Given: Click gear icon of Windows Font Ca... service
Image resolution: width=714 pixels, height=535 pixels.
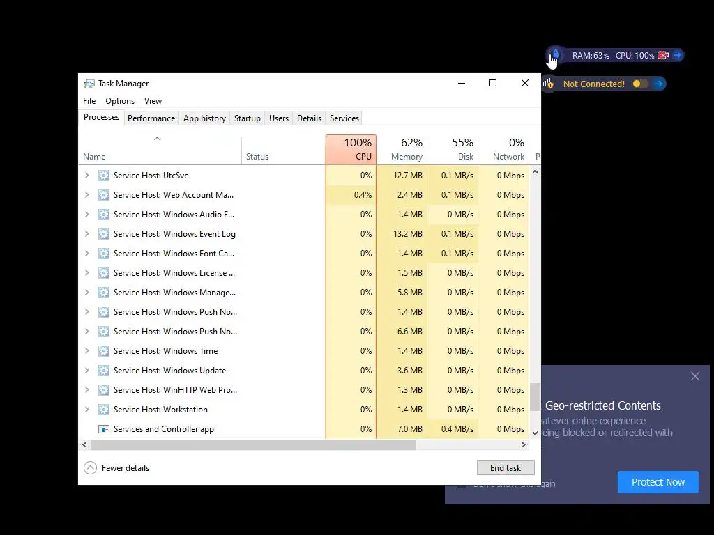Looking at the screenshot, I should pyautogui.click(x=104, y=254).
